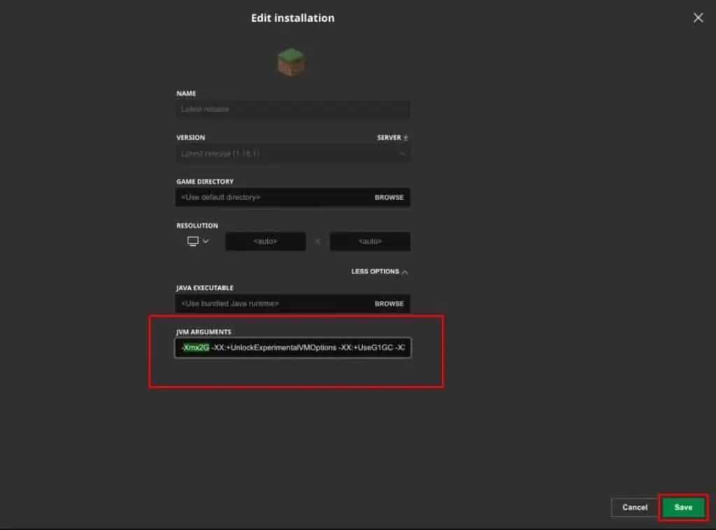Image resolution: width=716 pixels, height=530 pixels.
Task: Cancel editing the installation
Action: tap(634, 507)
